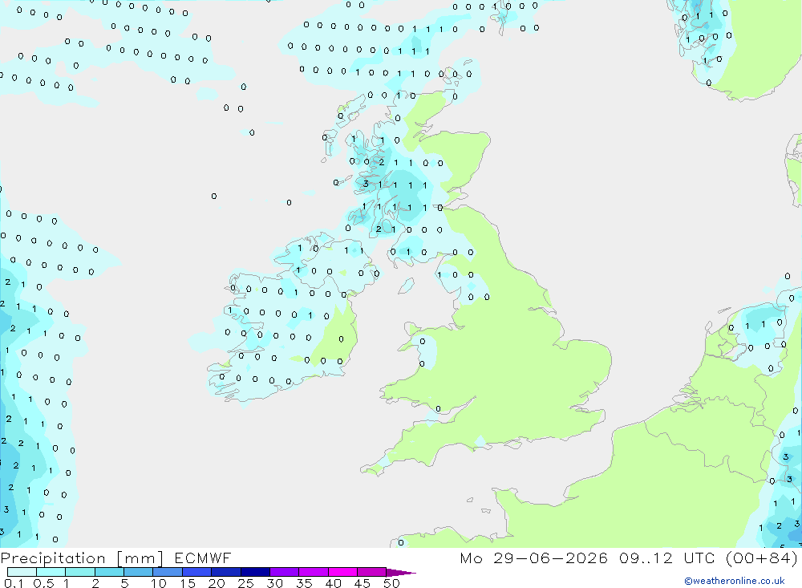Click the "50" legend scale label
This screenshot has height=588, width=802.
pos(391,583)
